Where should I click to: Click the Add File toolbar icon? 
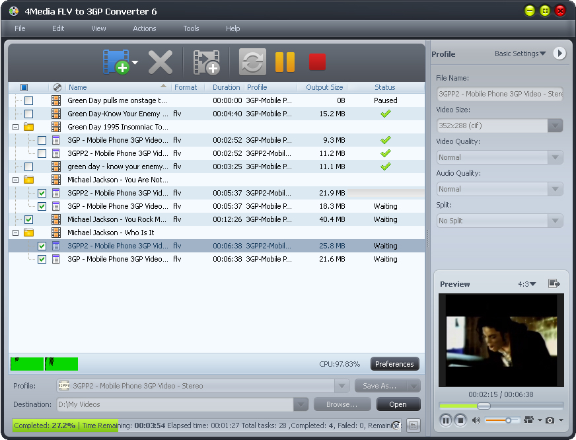(116, 61)
